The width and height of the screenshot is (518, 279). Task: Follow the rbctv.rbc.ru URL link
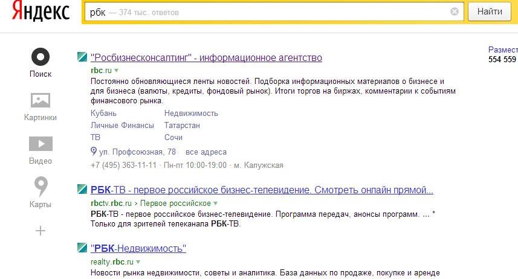[x=111, y=203]
